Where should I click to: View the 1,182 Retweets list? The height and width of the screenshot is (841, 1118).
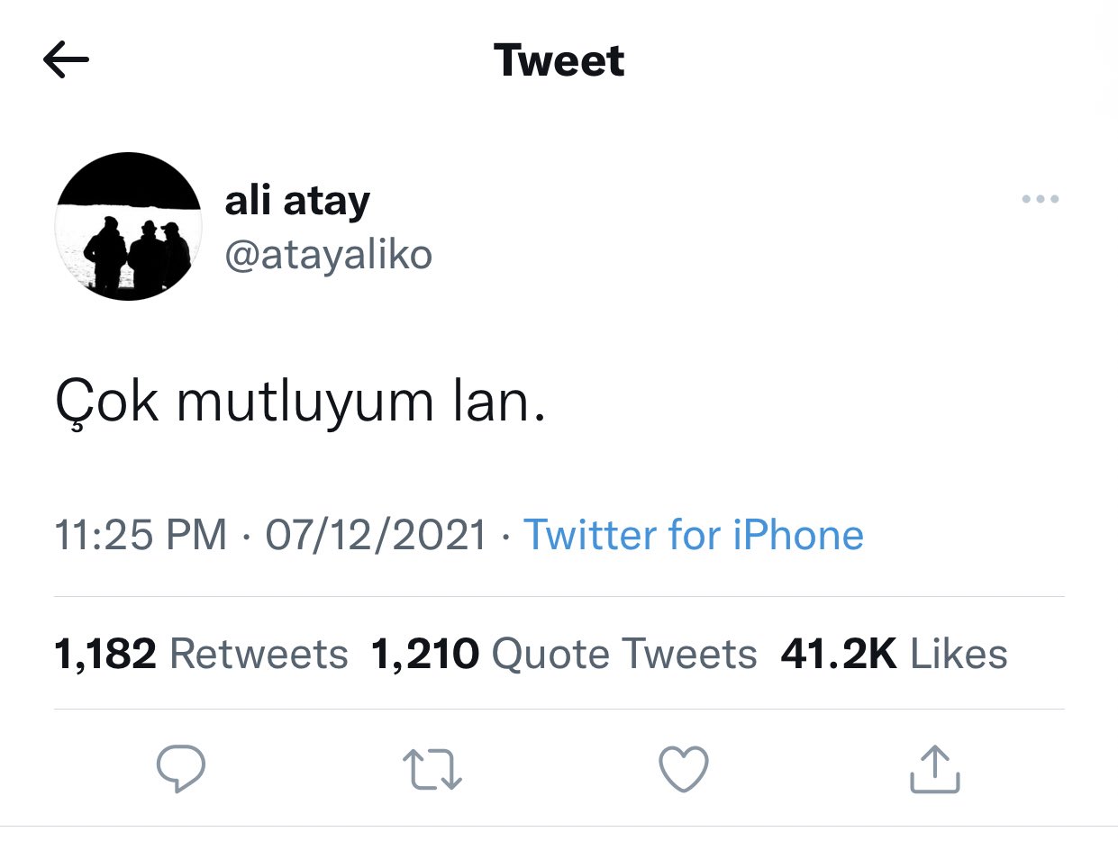[201, 654]
